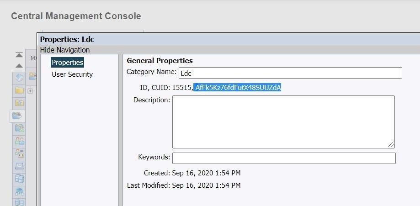420x206 pixels.
Task: Select the highlighted Categories sidebar icon
Action: [x=17, y=116]
